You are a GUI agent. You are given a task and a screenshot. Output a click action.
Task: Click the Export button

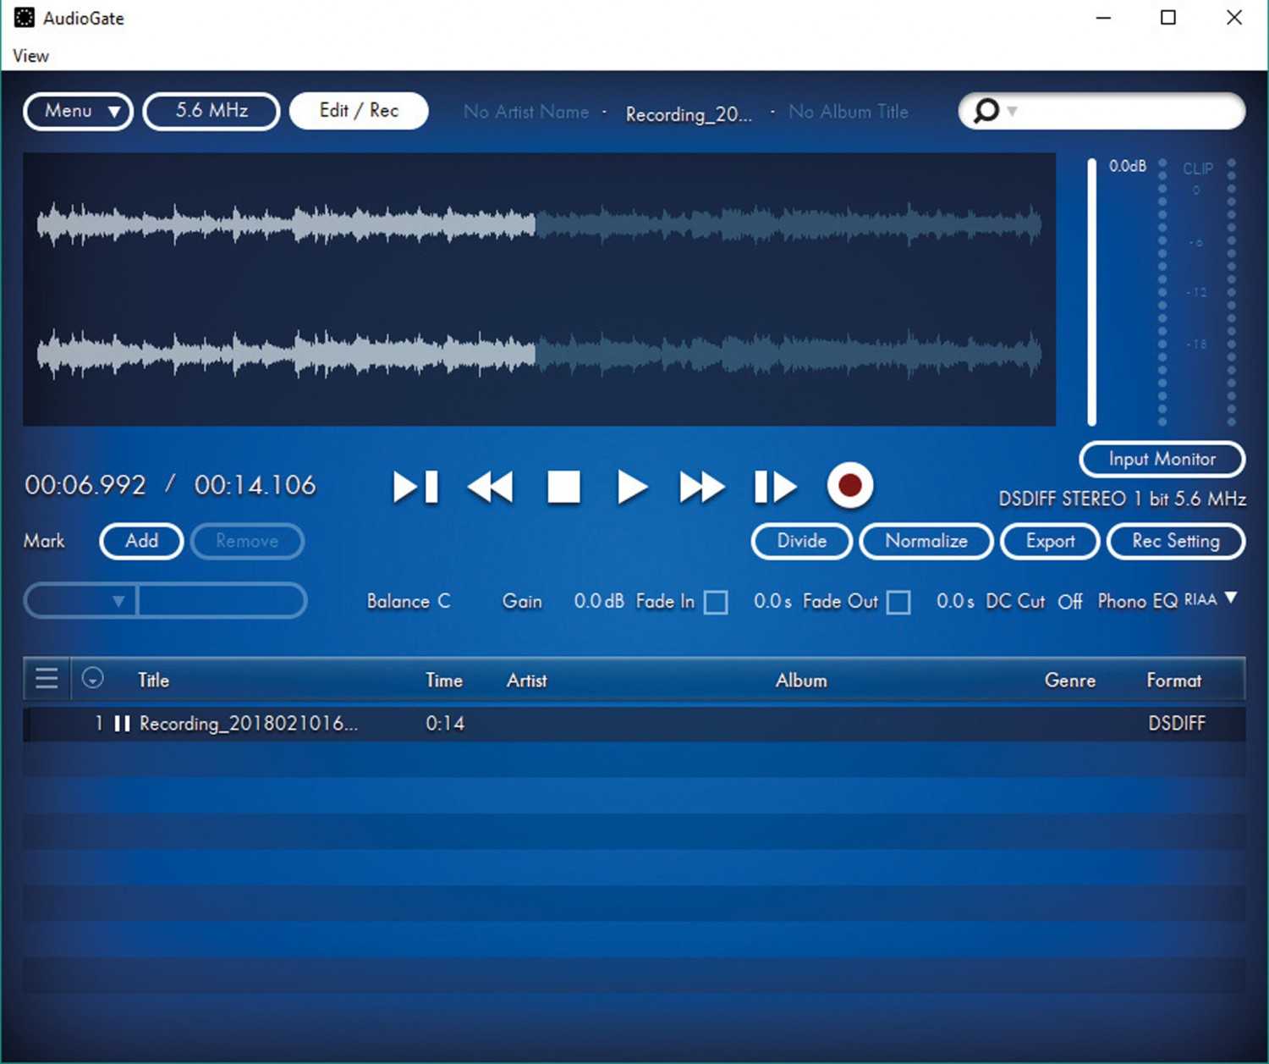[1050, 541]
